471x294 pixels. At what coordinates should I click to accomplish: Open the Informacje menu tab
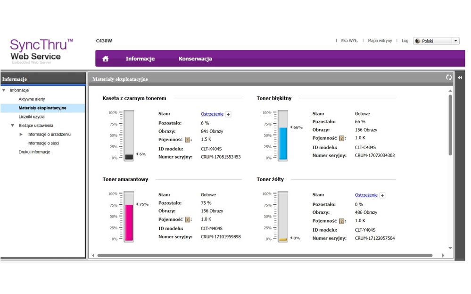point(140,59)
